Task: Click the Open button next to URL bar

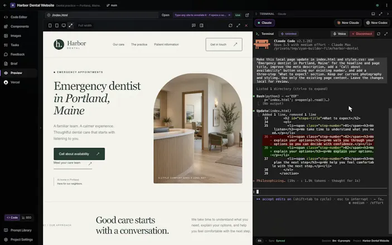Action: pos(165,15)
